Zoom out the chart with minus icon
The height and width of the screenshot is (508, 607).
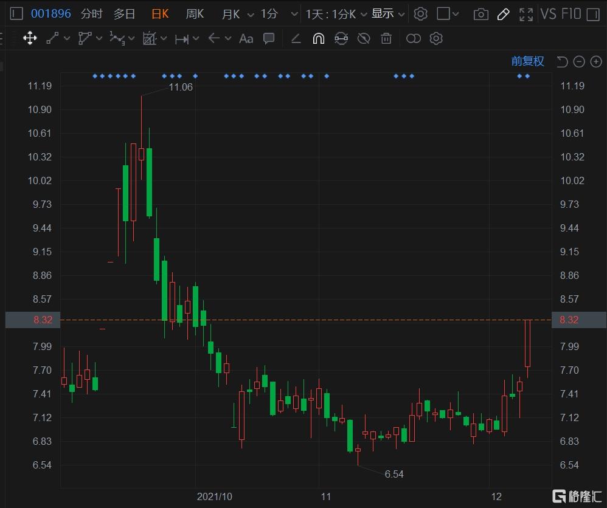tap(579, 61)
